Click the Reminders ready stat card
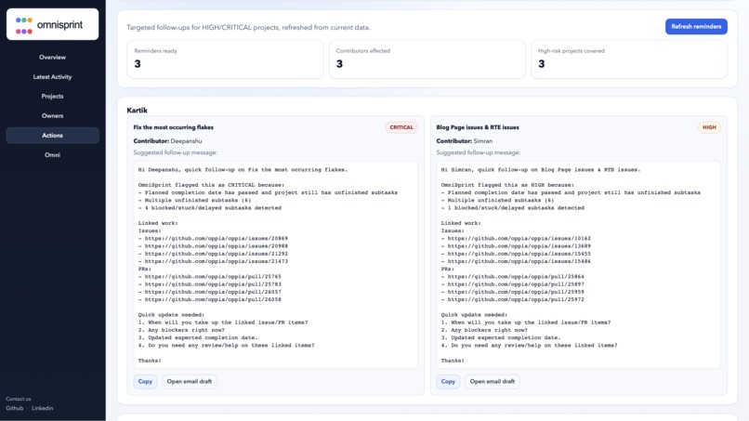This screenshot has height=421, width=749. pyautogui.click(x=225, y=59)
